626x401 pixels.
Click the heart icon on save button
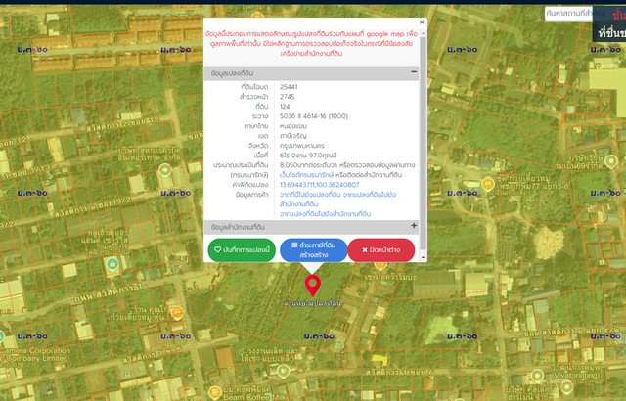[x=217, y=250]
